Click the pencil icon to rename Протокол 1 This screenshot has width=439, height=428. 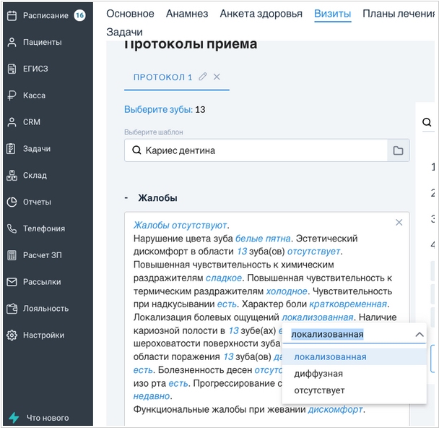click(203, 77)
